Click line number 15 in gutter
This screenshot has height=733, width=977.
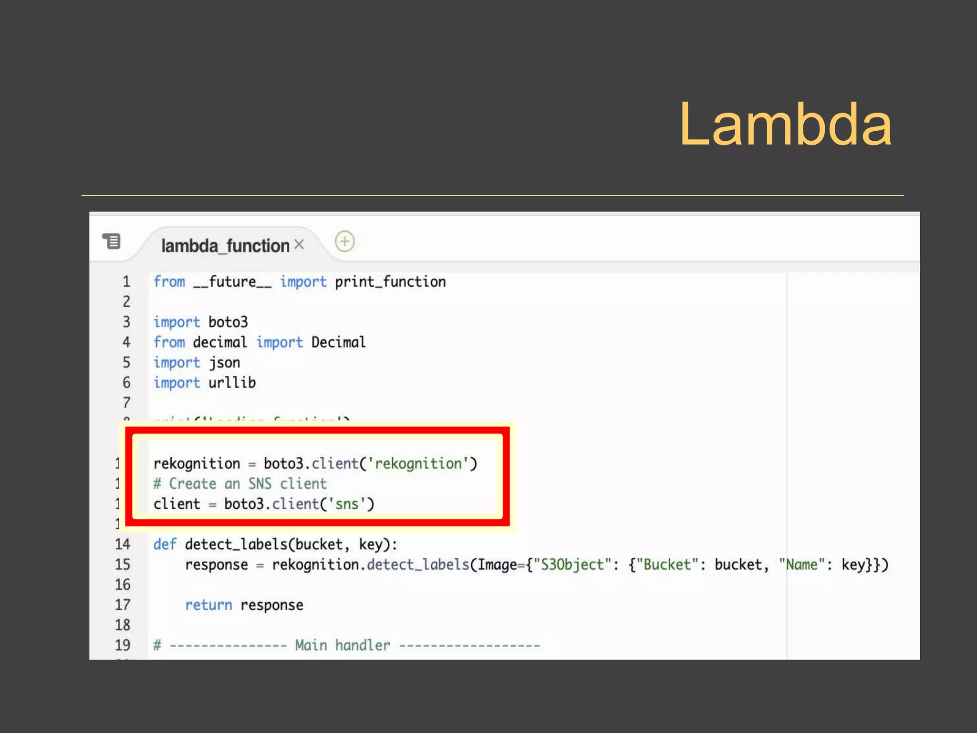(123, 565)
